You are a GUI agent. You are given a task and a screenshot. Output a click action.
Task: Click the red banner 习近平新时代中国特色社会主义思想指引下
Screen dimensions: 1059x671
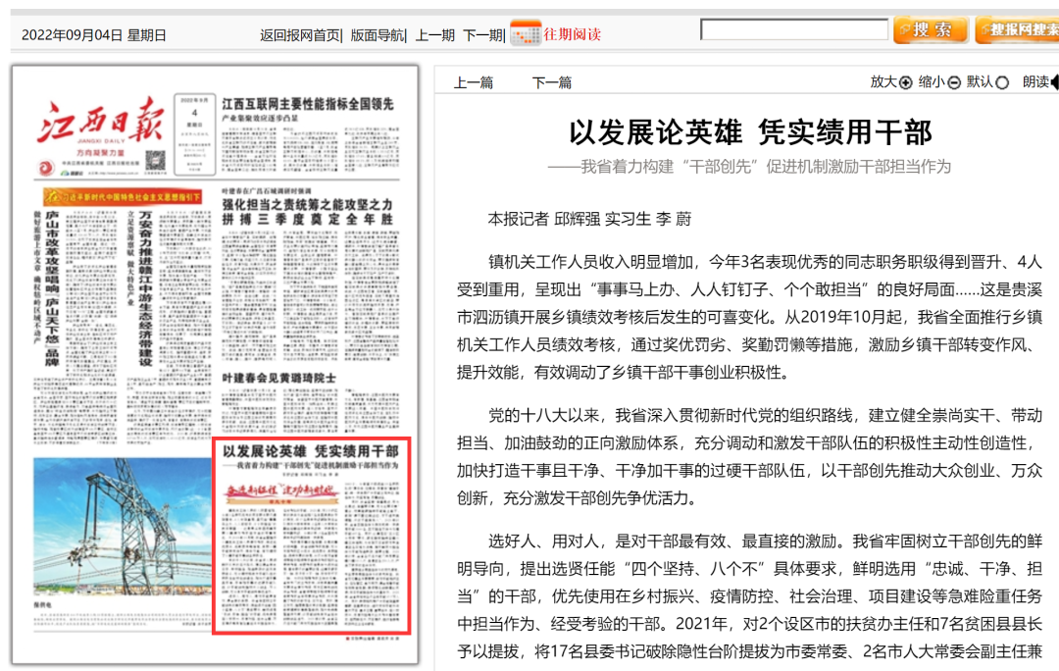click(x=123, y=196)
